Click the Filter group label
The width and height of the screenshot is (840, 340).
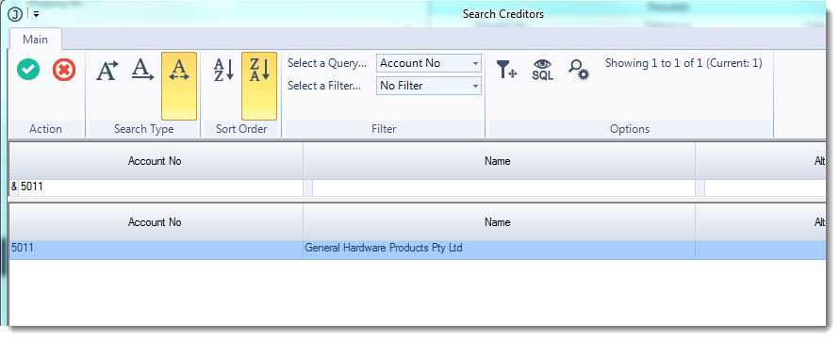point(384,129)
